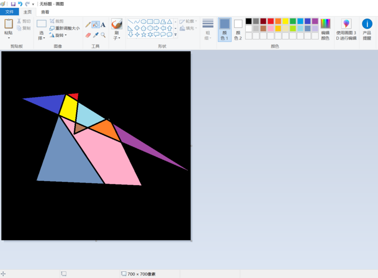Expand the Rotate dropdown menu
This screenshot has height=278, width=378.
(65, 35)
